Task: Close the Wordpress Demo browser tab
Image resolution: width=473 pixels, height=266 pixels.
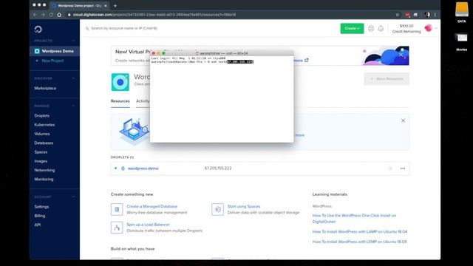Action: (x=106, y=6)
